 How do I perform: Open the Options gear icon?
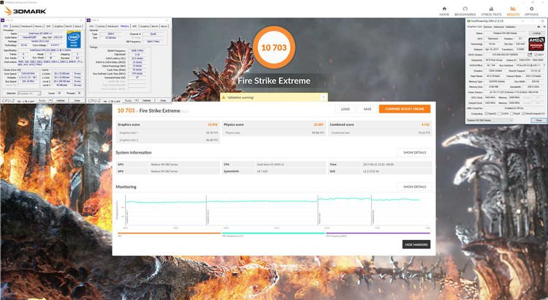coord(532,9)
